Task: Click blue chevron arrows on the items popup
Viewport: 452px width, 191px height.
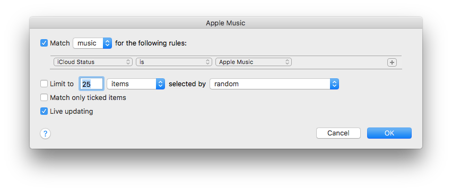Action: (161, 84)
